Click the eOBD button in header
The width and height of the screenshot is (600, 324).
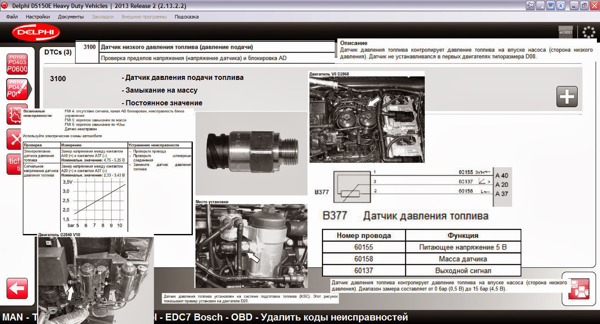(x=565, y=32)
